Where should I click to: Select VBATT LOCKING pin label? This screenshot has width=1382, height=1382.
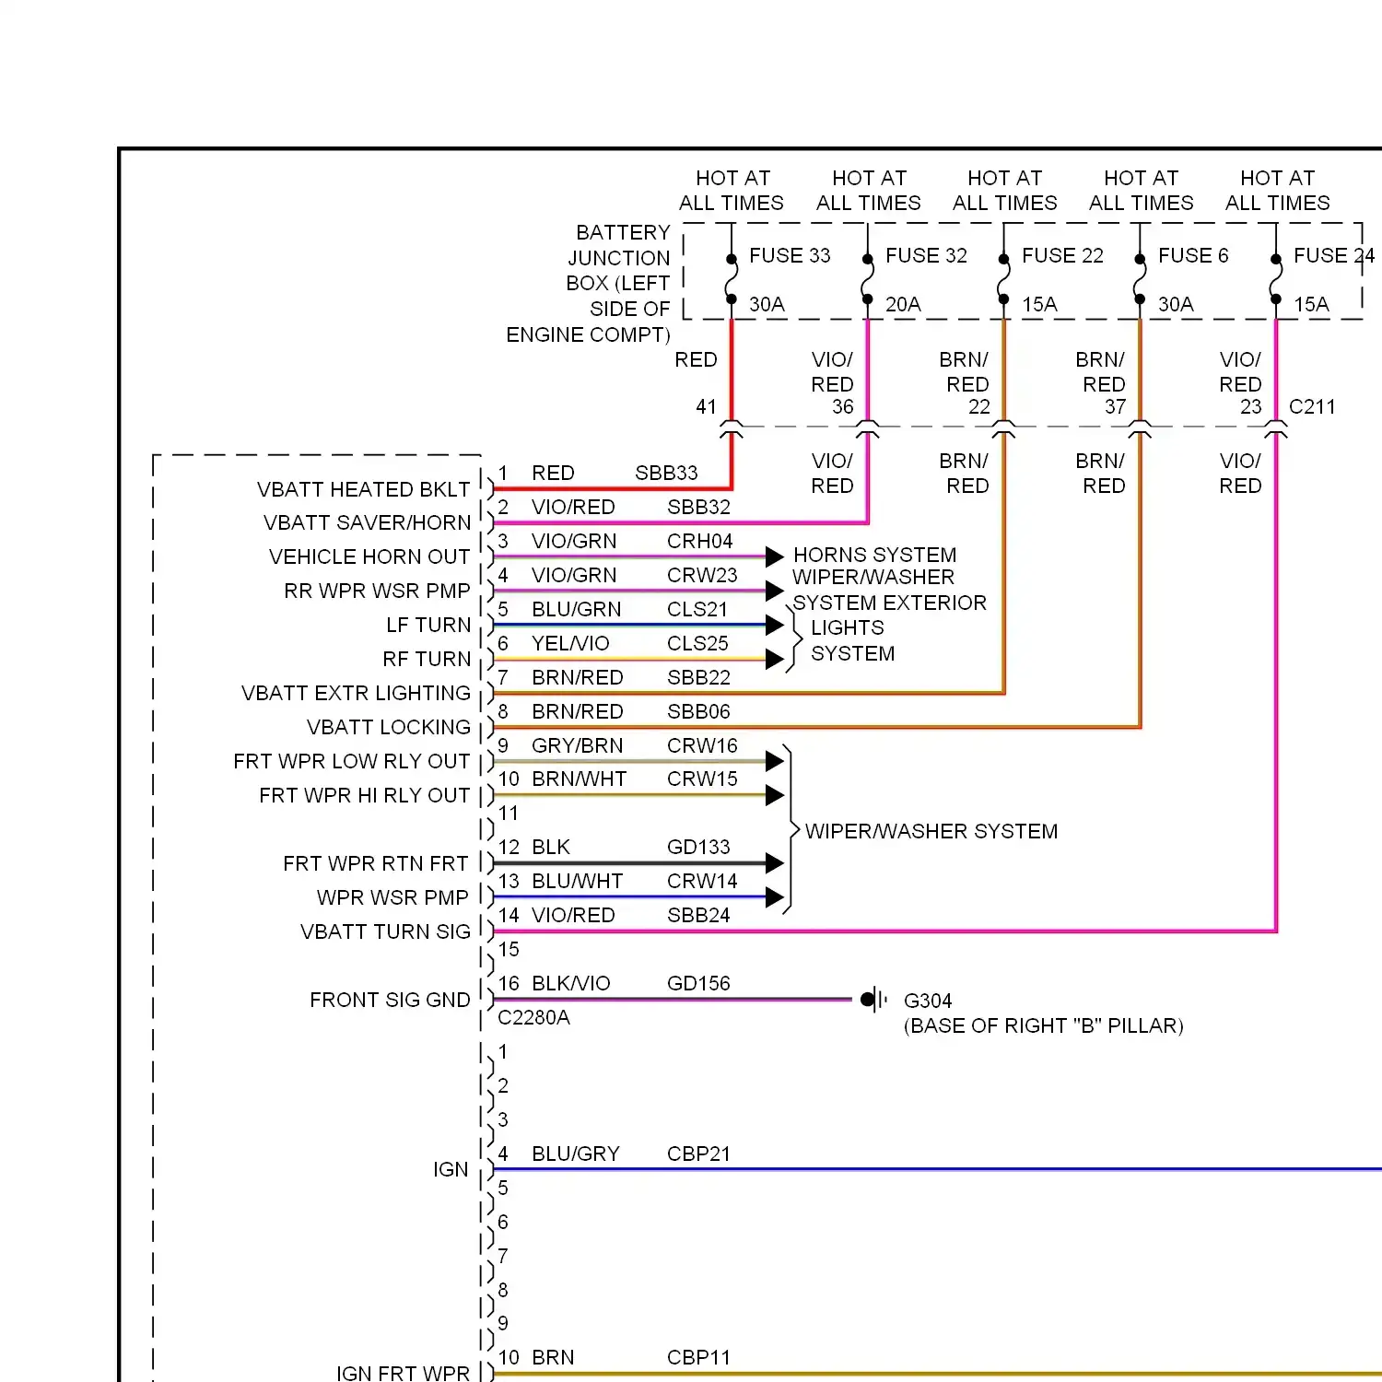[389, 727]
